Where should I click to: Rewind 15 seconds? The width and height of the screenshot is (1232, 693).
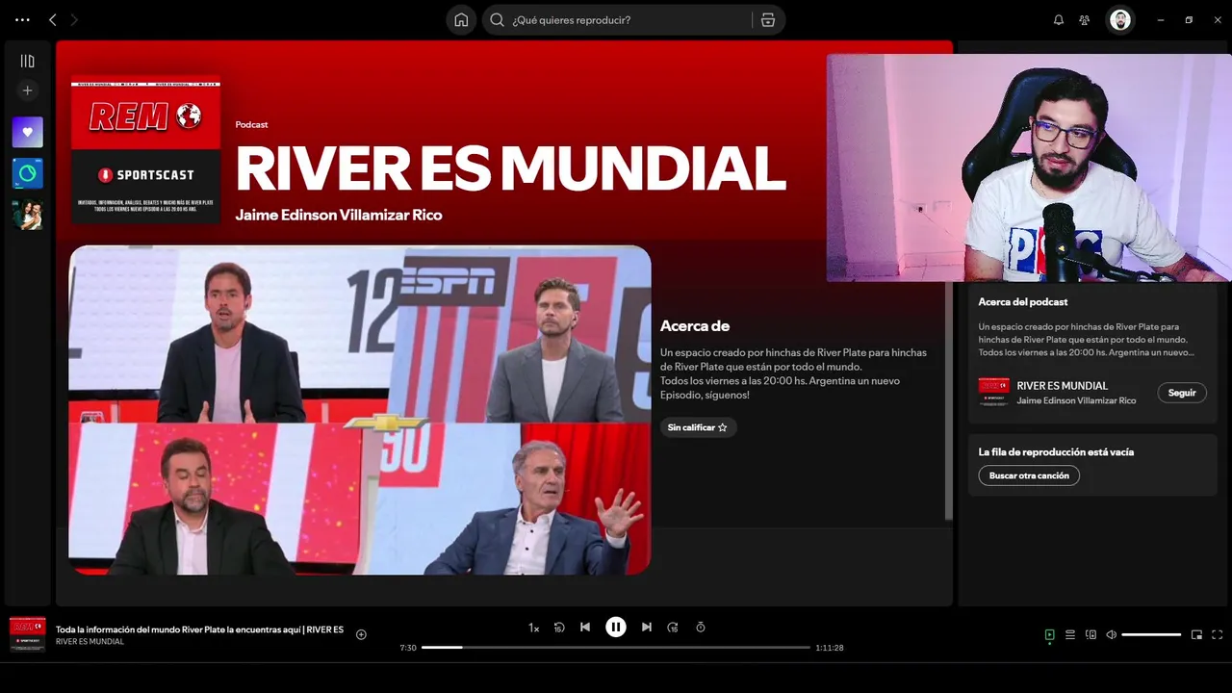coord(559,628)
